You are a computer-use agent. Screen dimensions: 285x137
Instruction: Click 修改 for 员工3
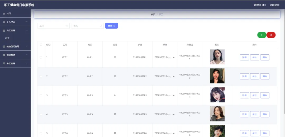pos(255,95)
